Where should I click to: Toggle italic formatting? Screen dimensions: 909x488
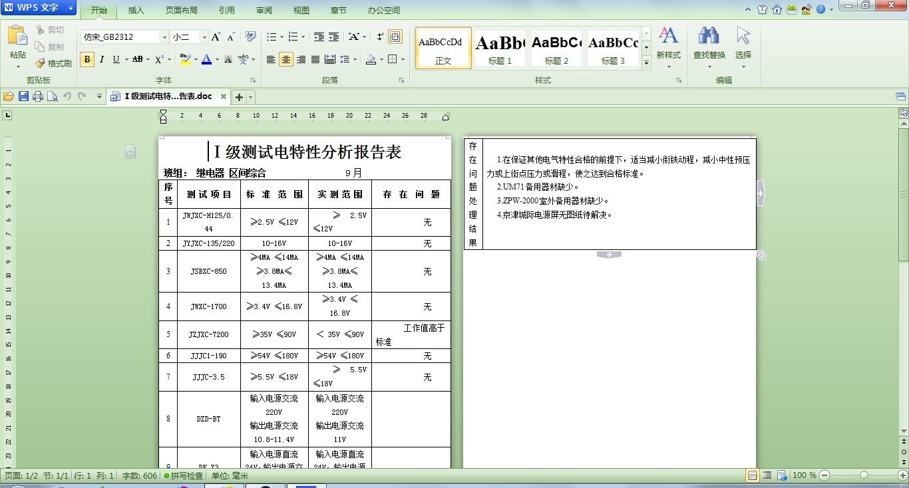pyautogui.click(x=100, y=60)
